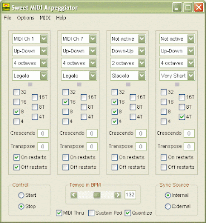206x223 pixels.
Task: Open fourth arpeggiator's Not active channel dropdown
Action: click(191, 39)
